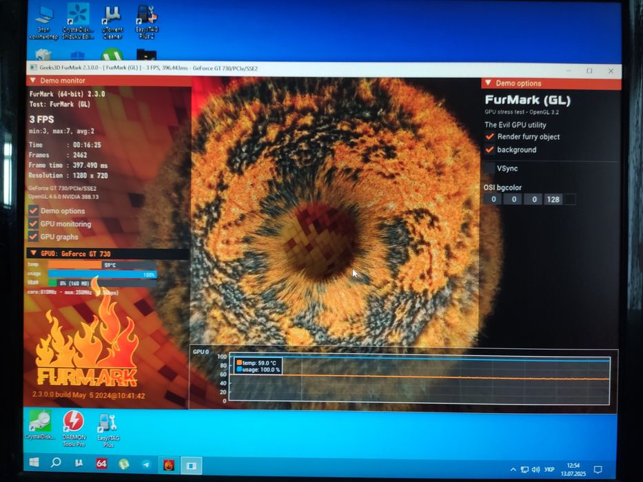The image size is (643, 482).
Task: Maximize the FurMark window
Action: (589, 70)
